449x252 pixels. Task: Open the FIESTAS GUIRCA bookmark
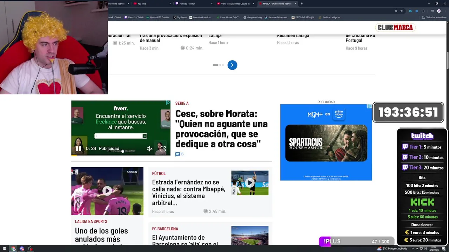pos(304,17)
